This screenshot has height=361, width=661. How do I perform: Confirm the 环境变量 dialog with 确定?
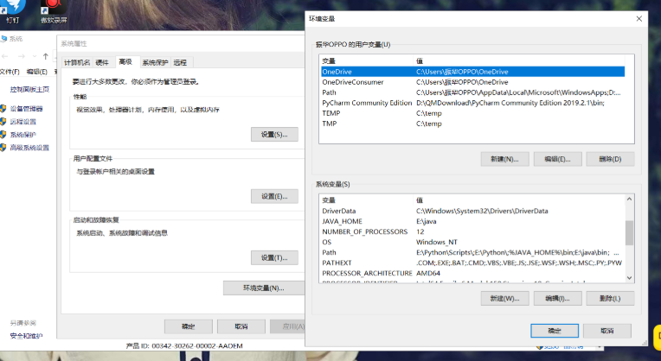(555, 331)
